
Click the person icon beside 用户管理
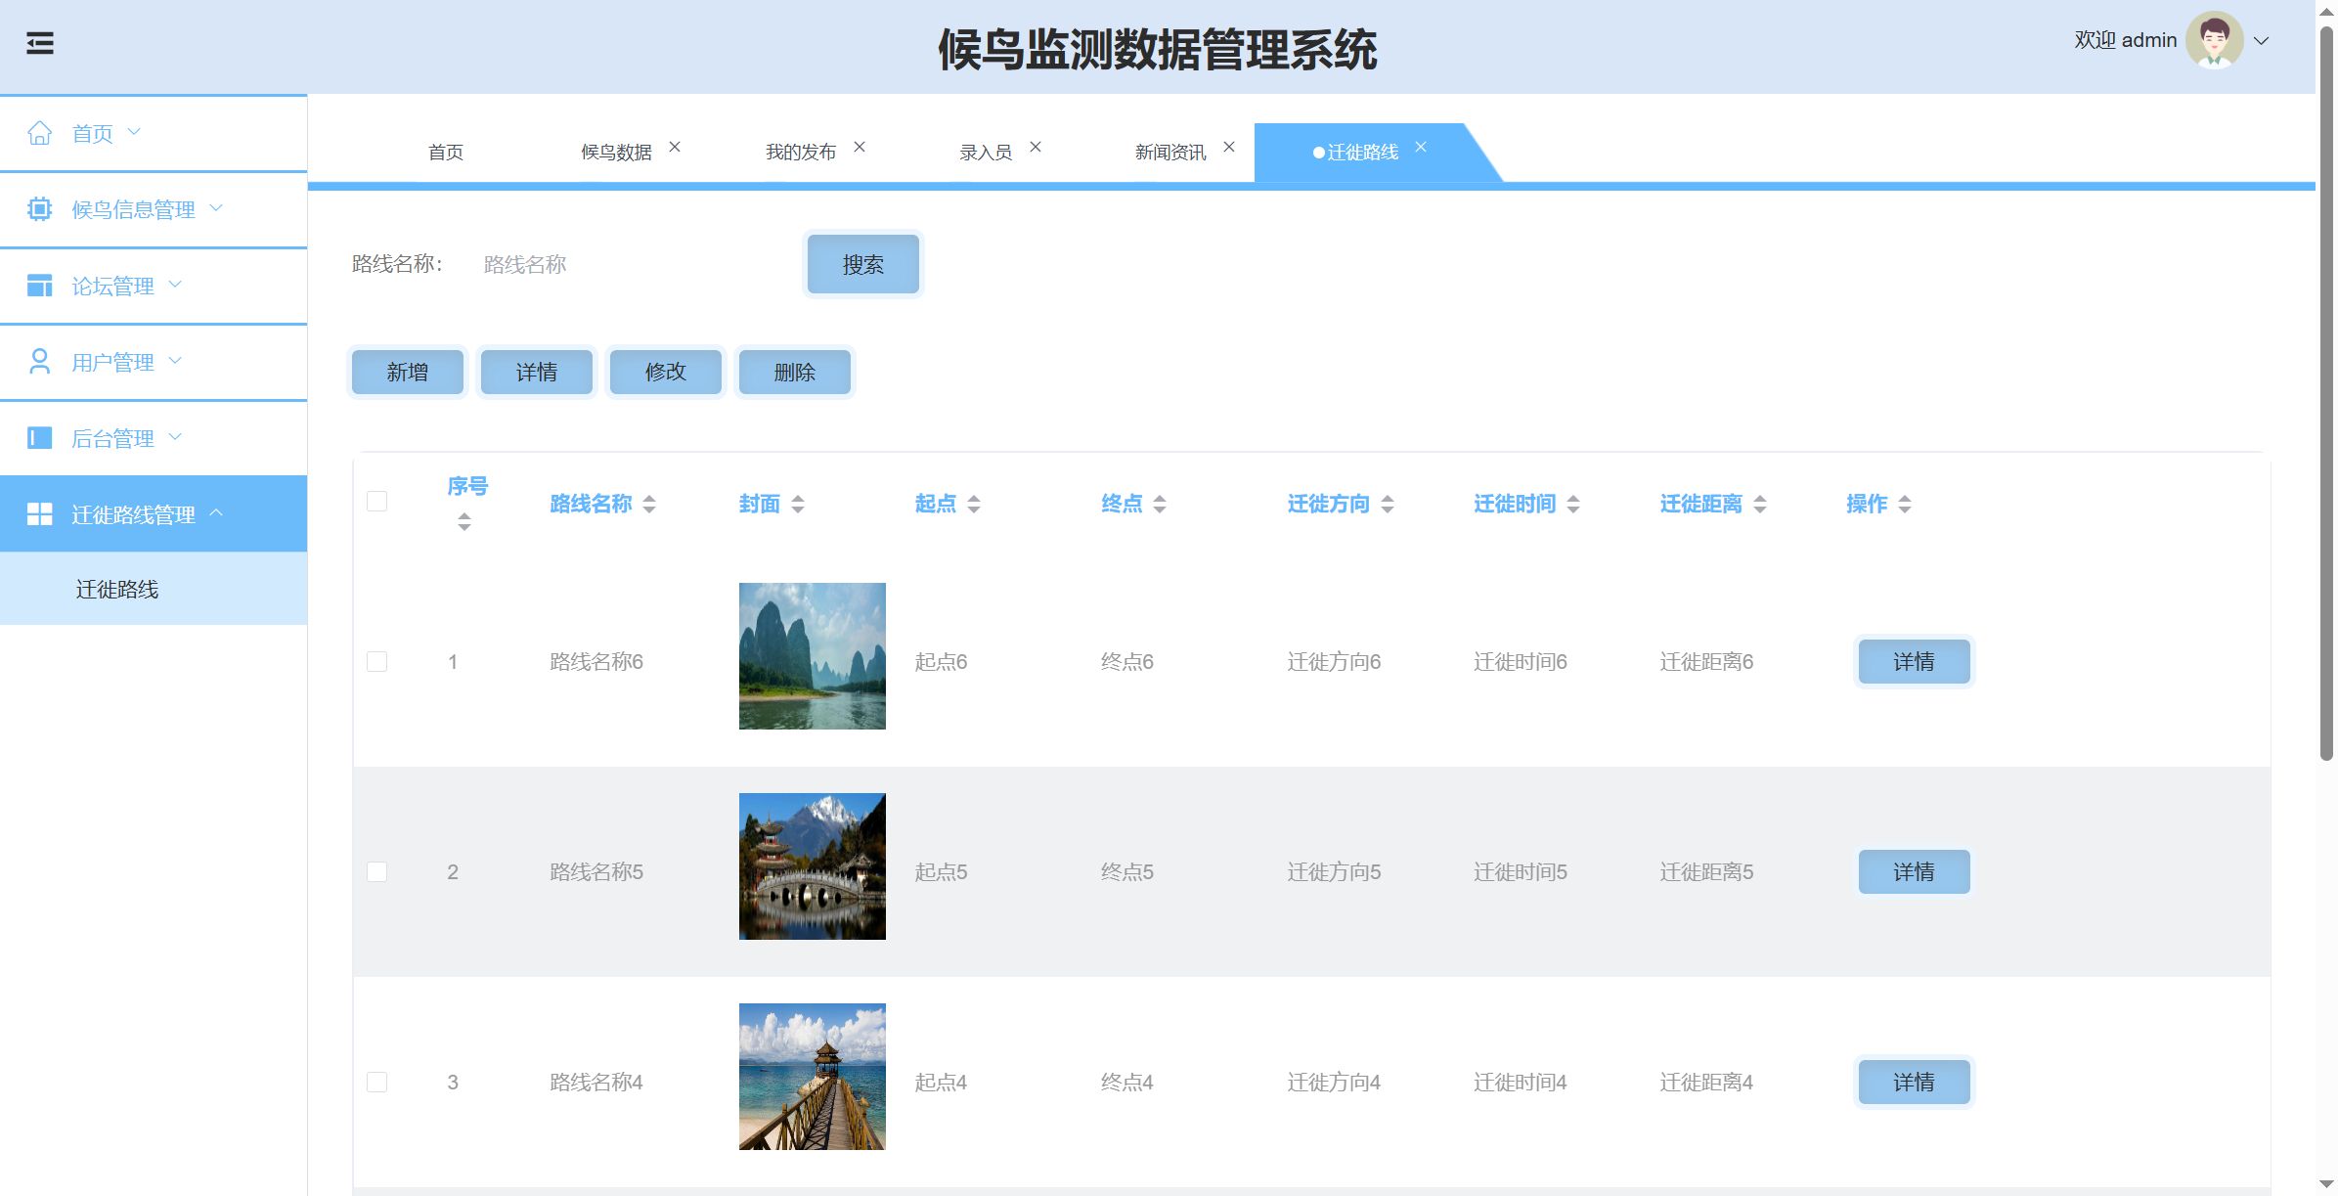pos(40,362)
